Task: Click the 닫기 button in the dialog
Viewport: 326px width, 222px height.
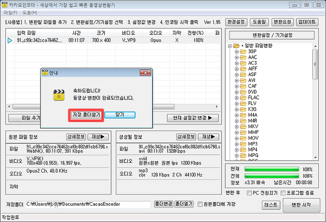Action: pos(120,115)
